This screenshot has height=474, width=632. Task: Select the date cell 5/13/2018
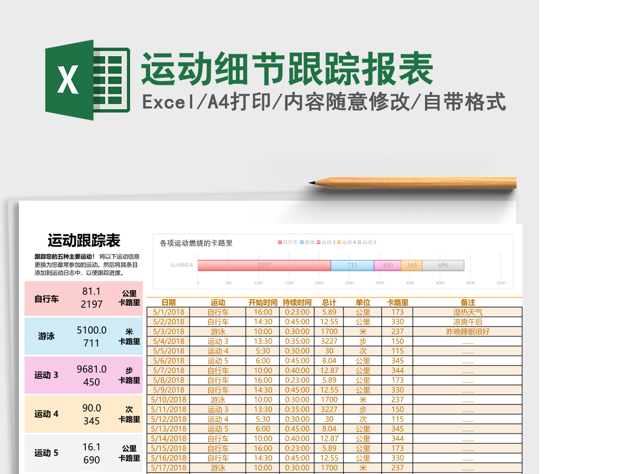(169, 429)
